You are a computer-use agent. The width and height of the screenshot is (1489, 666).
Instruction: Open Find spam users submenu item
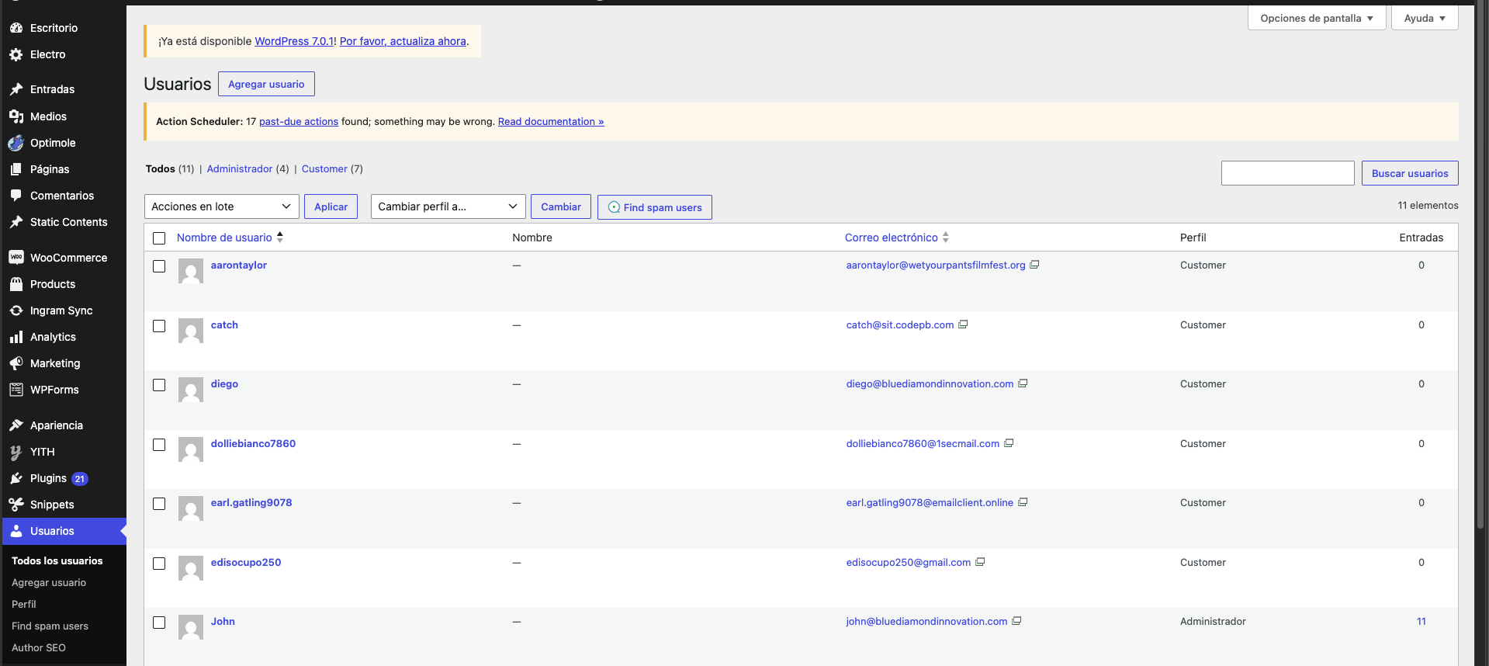tap(50, 626)
